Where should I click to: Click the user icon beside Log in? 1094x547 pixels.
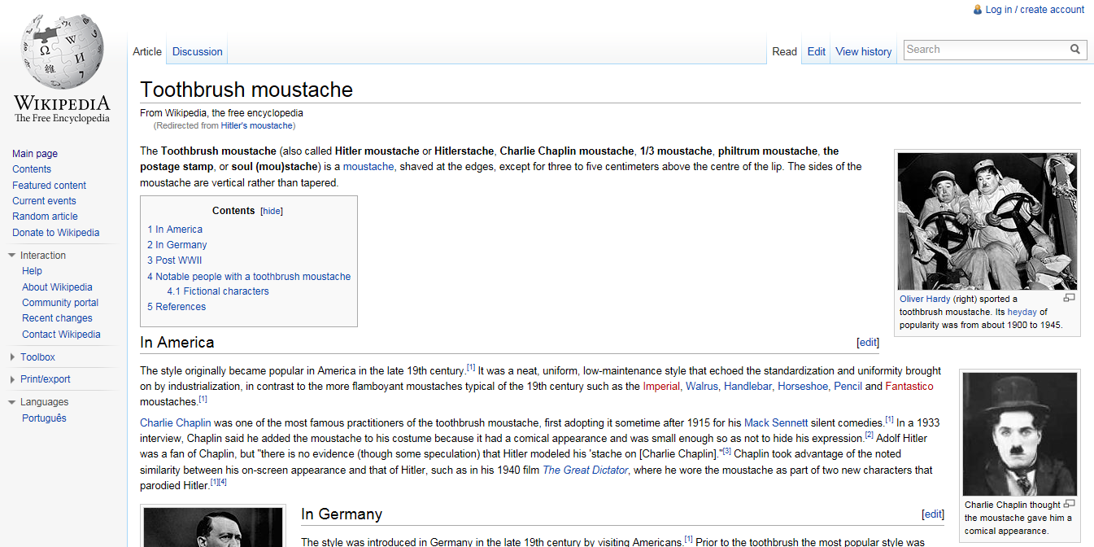coord(978,10)
